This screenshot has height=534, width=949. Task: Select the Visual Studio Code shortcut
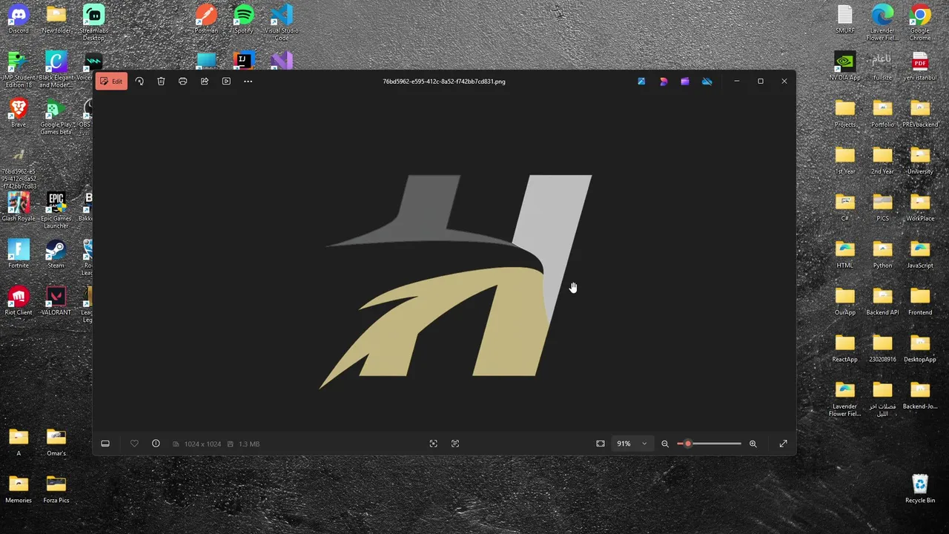282,23
